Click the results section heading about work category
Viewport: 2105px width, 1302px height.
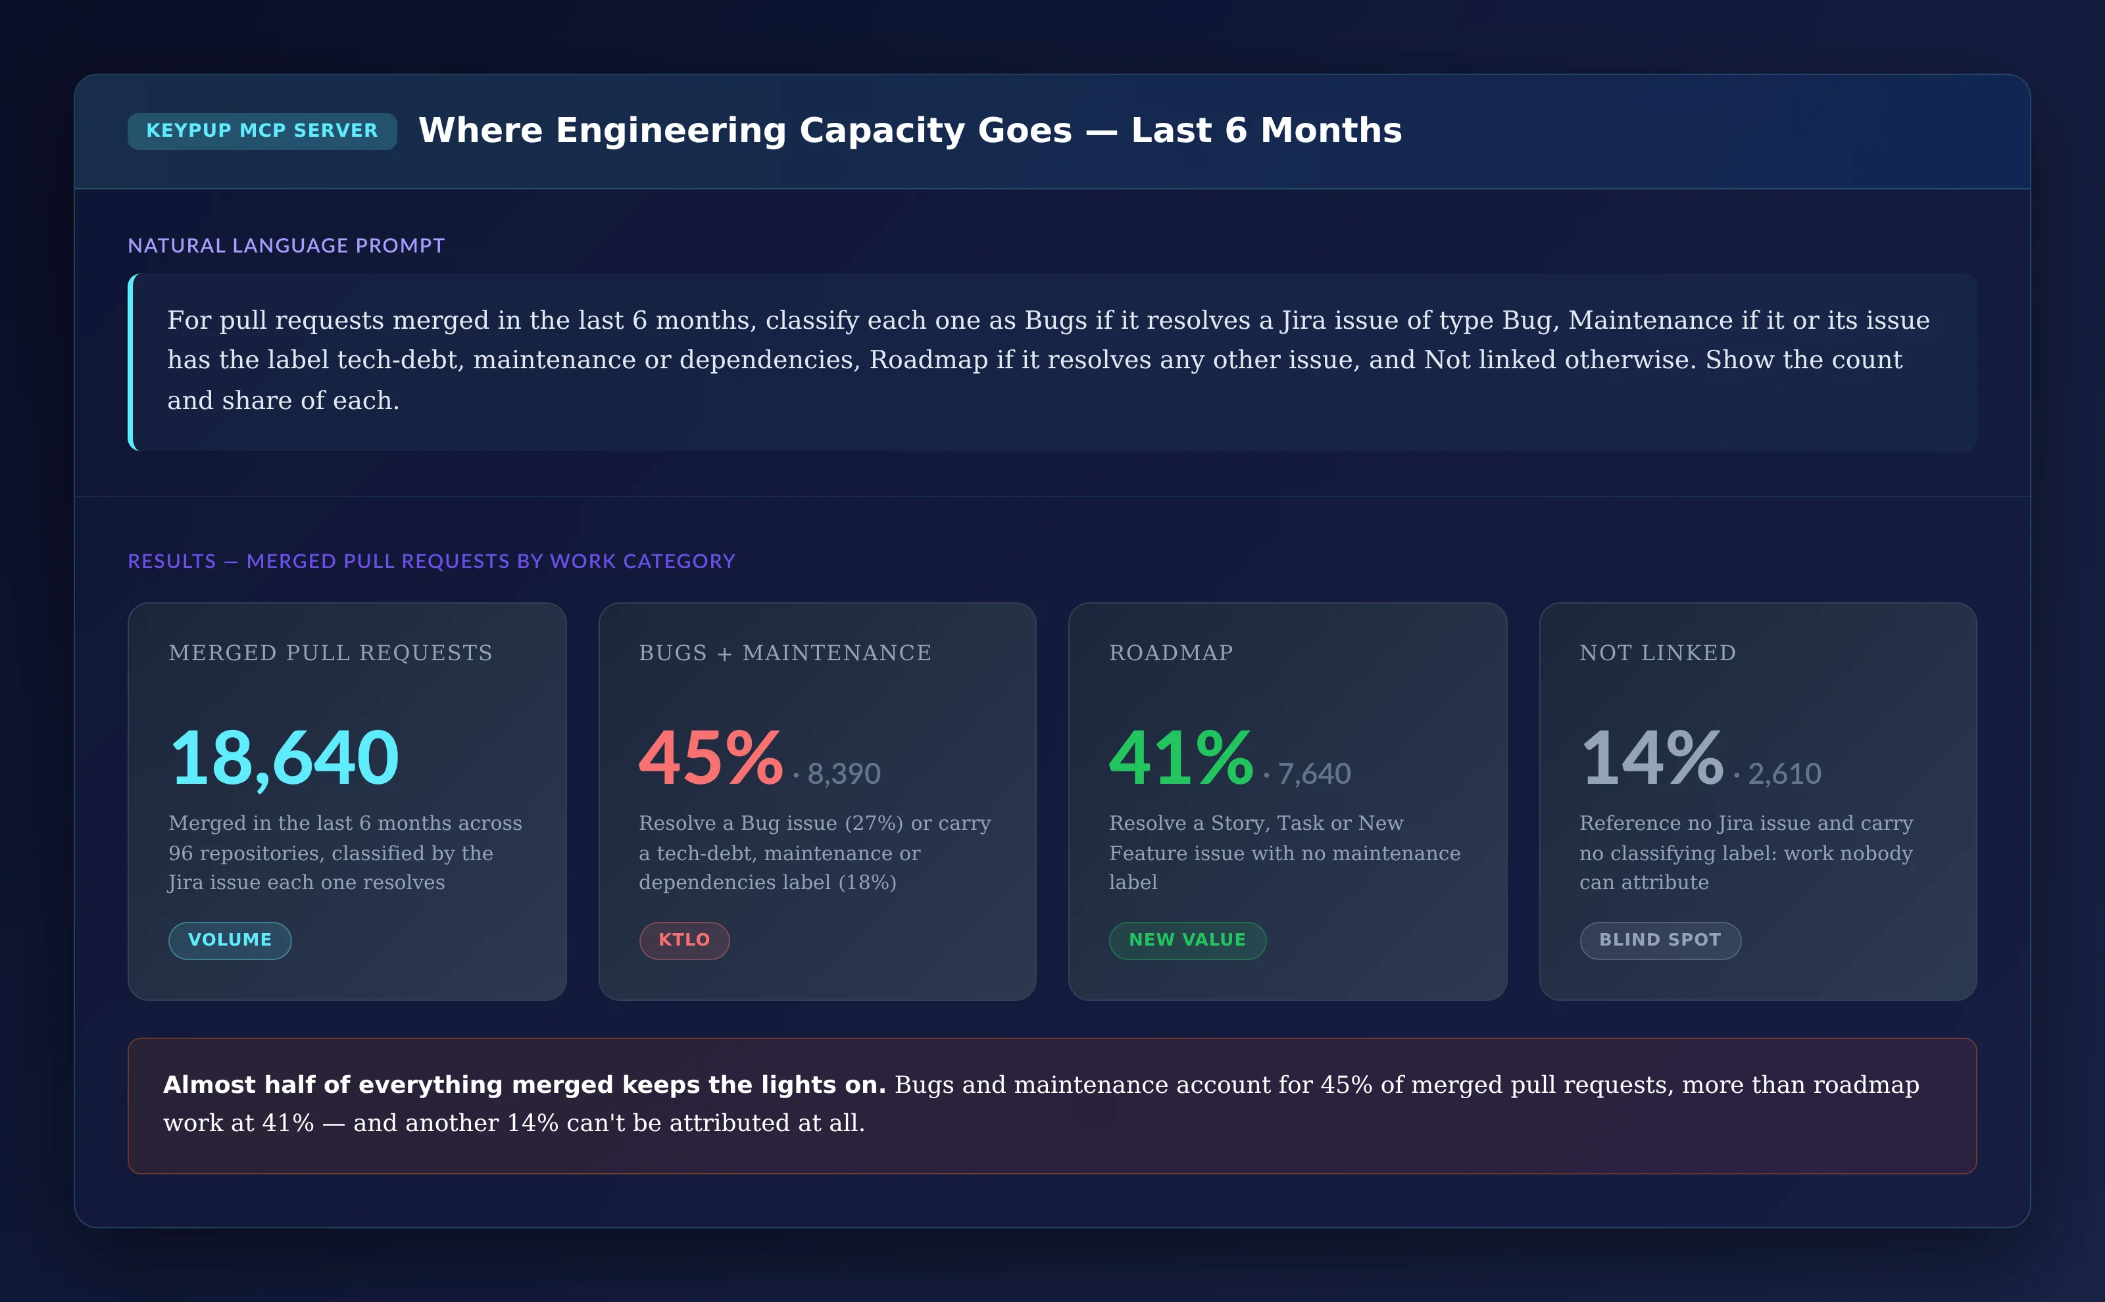click(432, 562)
